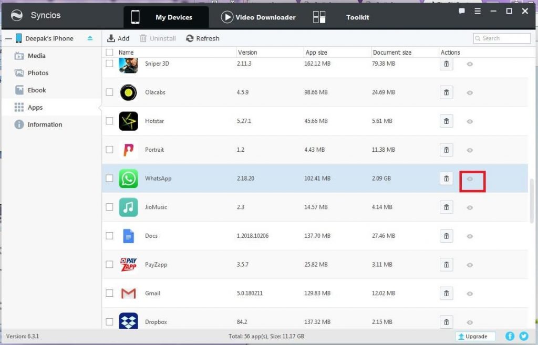Click the Upgrade button

click(x=475, y=337)
